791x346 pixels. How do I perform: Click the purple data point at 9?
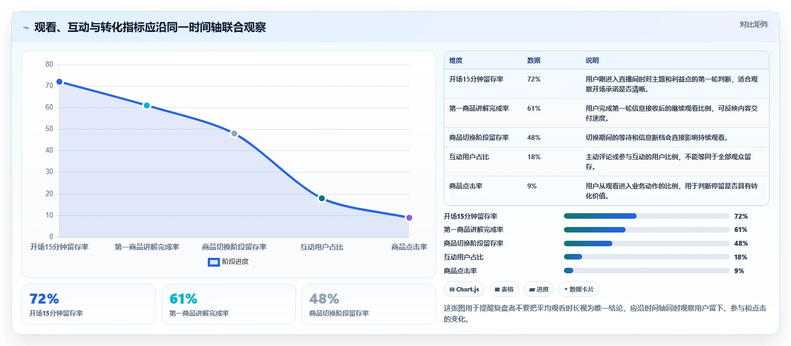pyautogui.click(x=409, y=218)
